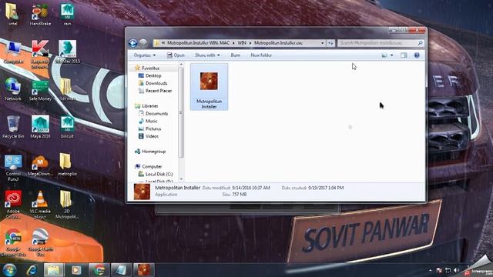Click Metropolitan Installer WIN_MAC breadcrumb segment

198,43
